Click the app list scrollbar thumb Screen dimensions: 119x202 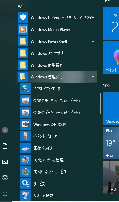(100, 103)
